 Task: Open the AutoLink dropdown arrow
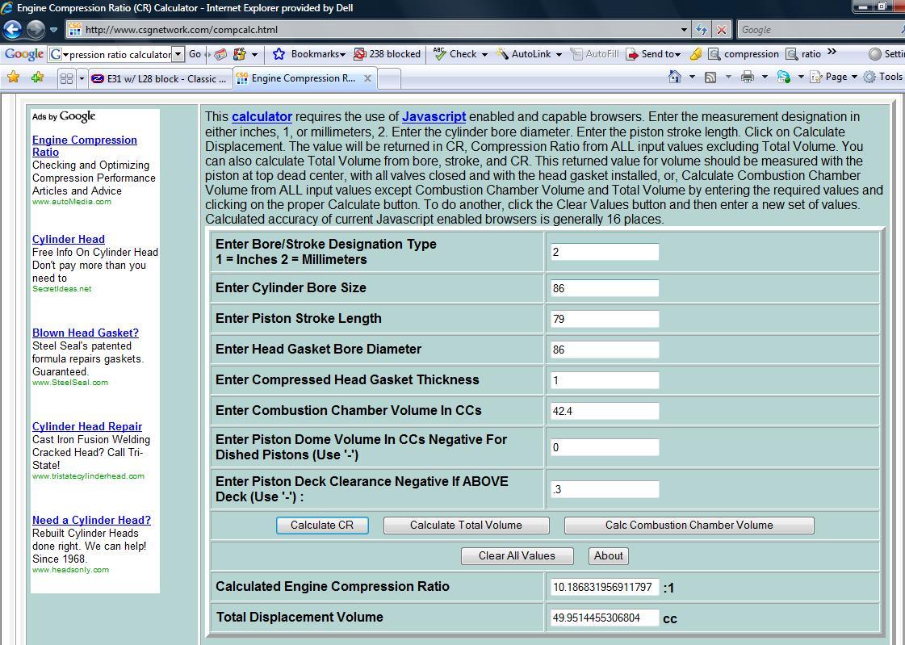pos(559,54)
